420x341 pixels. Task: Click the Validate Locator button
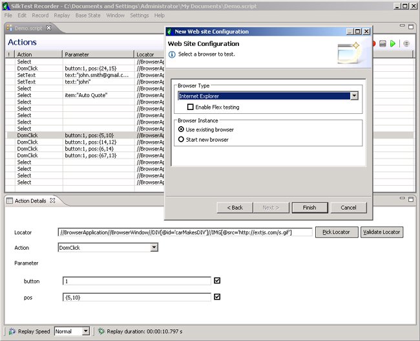coord(381,232)
